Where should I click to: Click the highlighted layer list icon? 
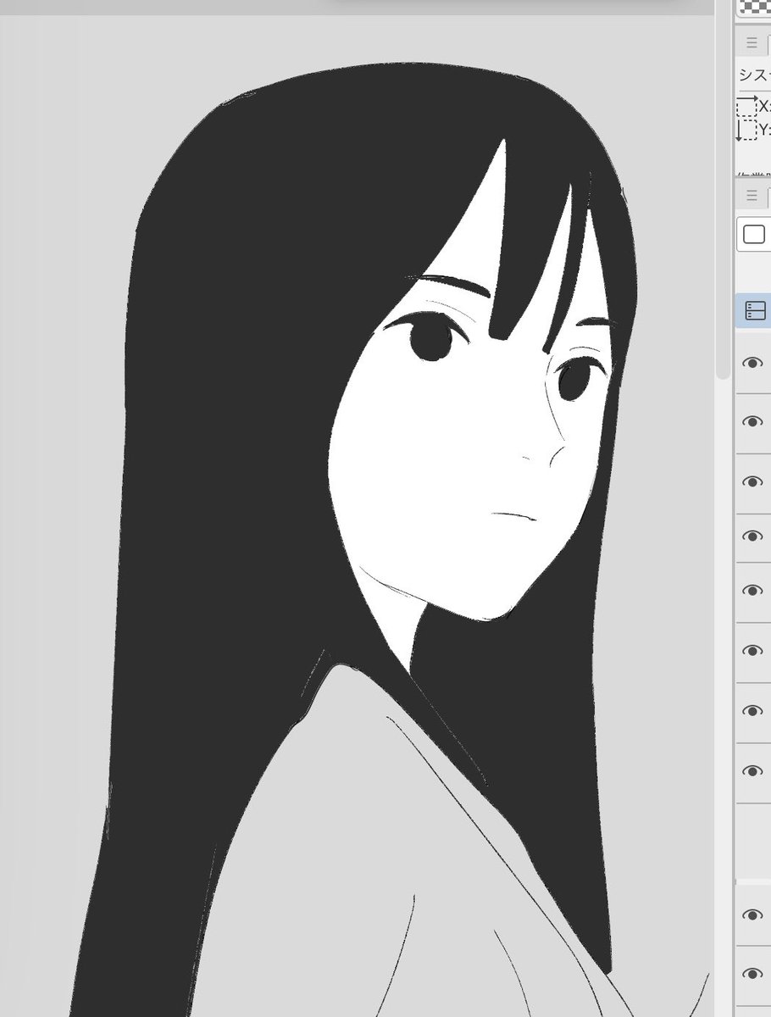point(755,310)
